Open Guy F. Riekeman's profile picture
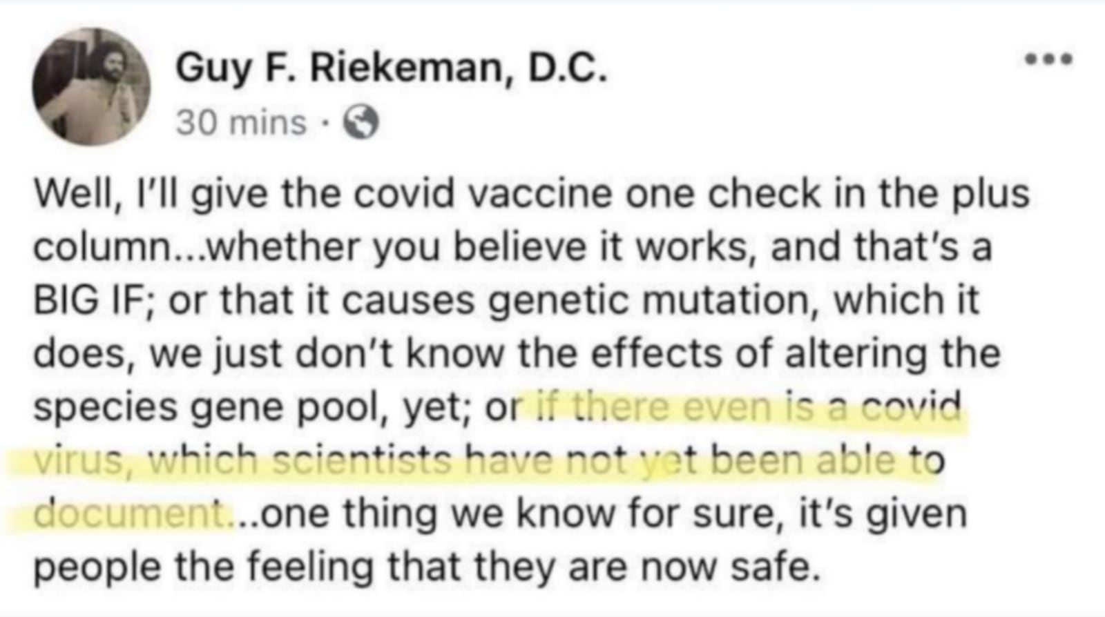Screen dimensions: 1105x617 point(90,86)
